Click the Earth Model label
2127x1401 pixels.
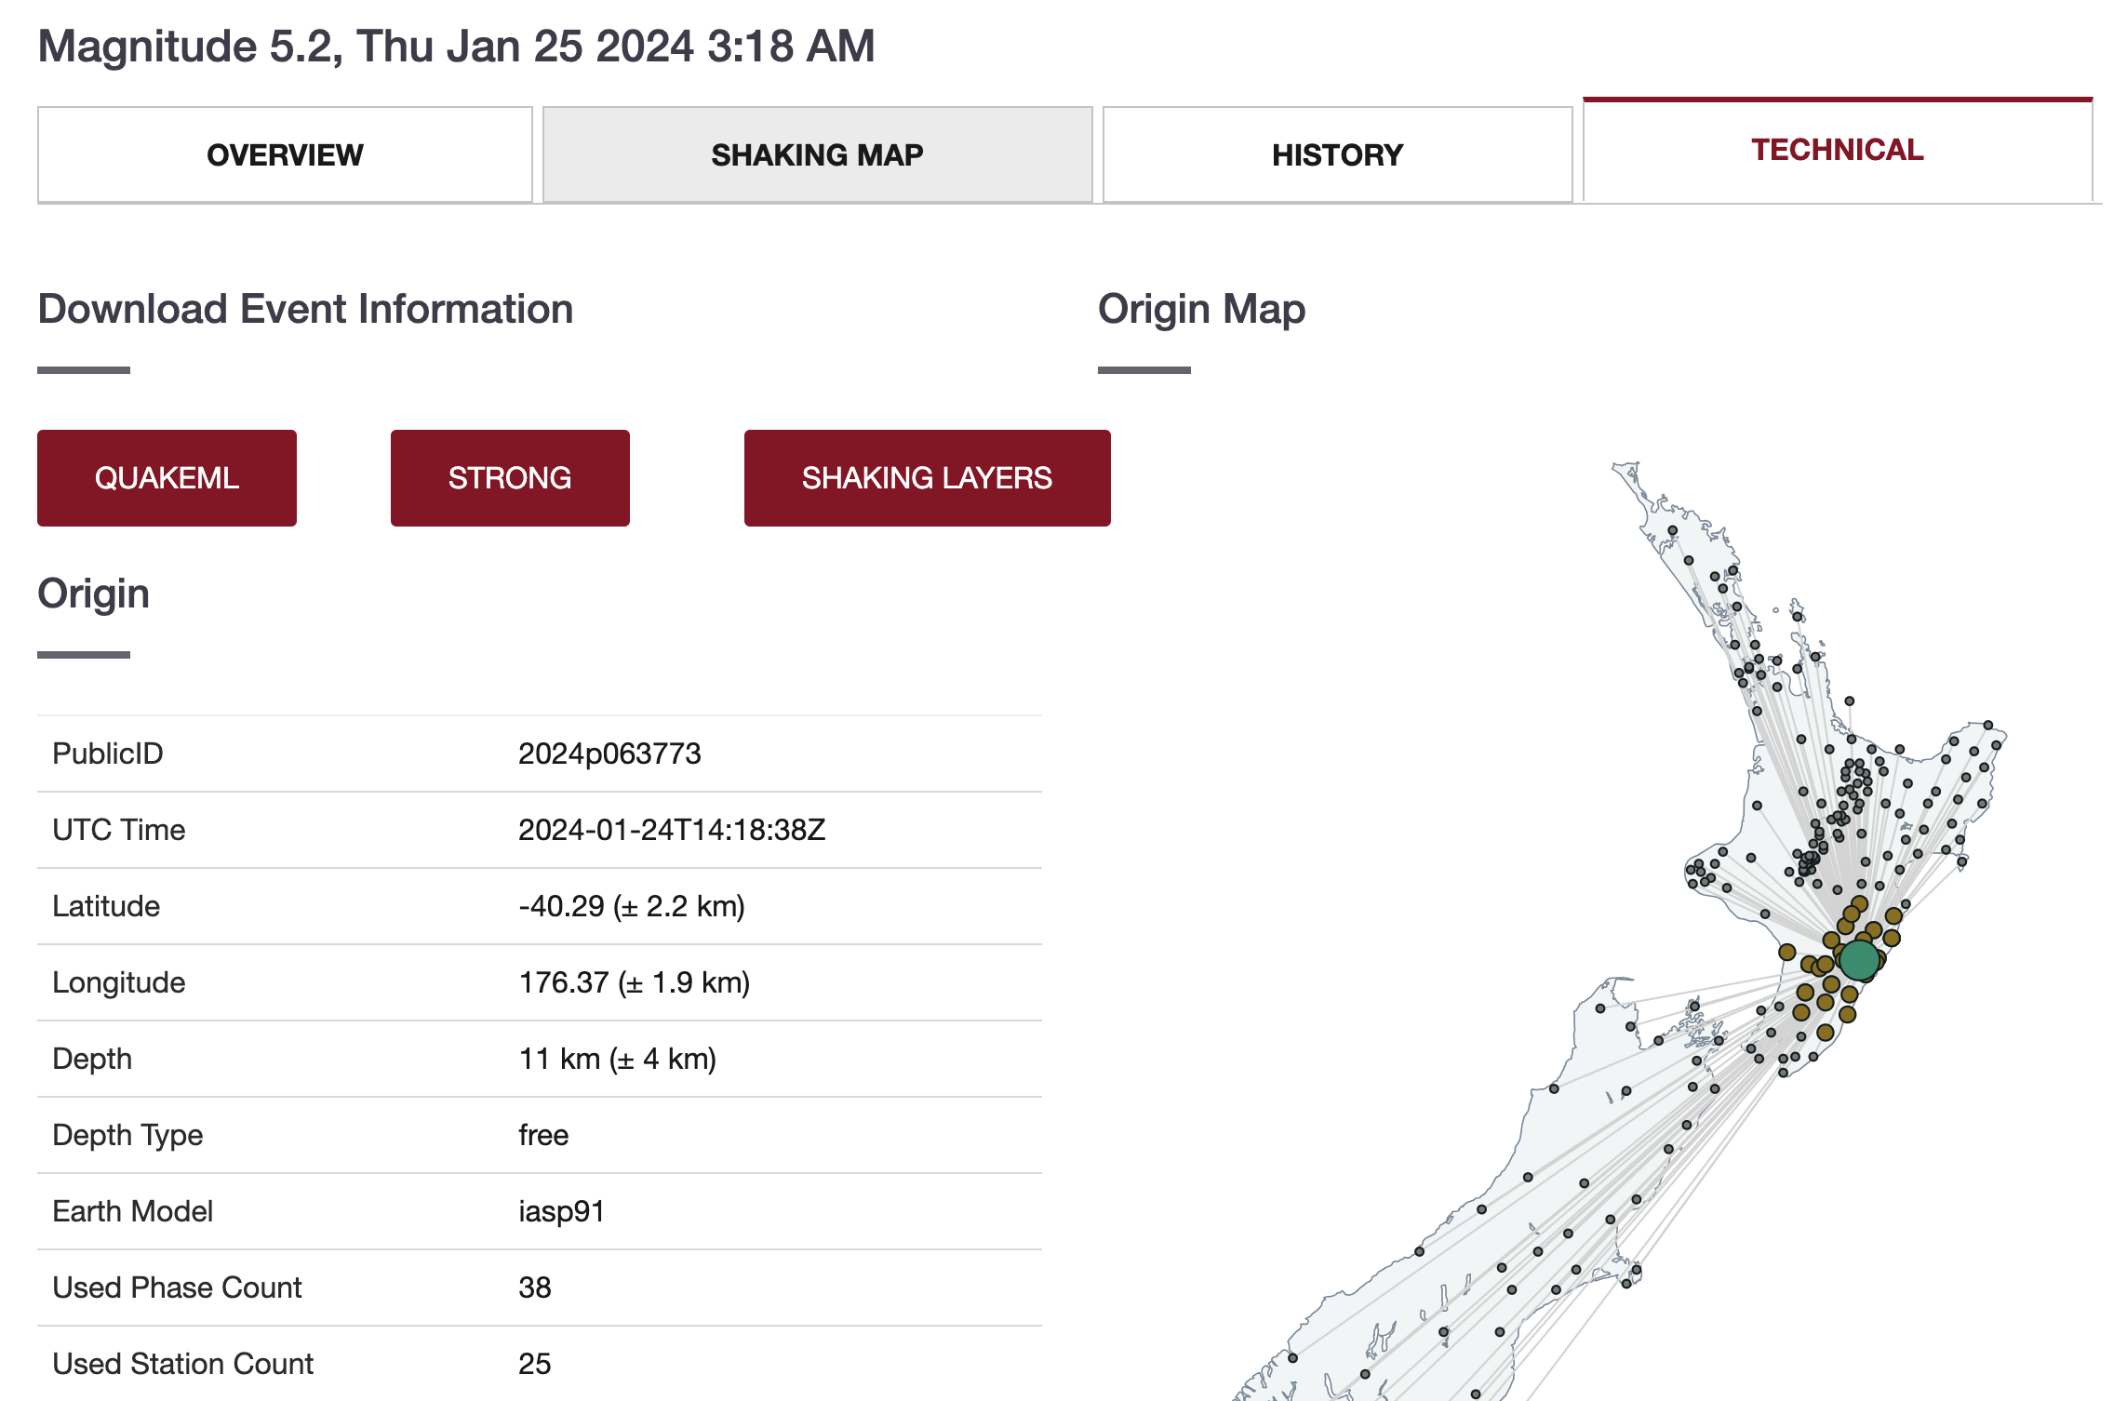pos(133,1211)
